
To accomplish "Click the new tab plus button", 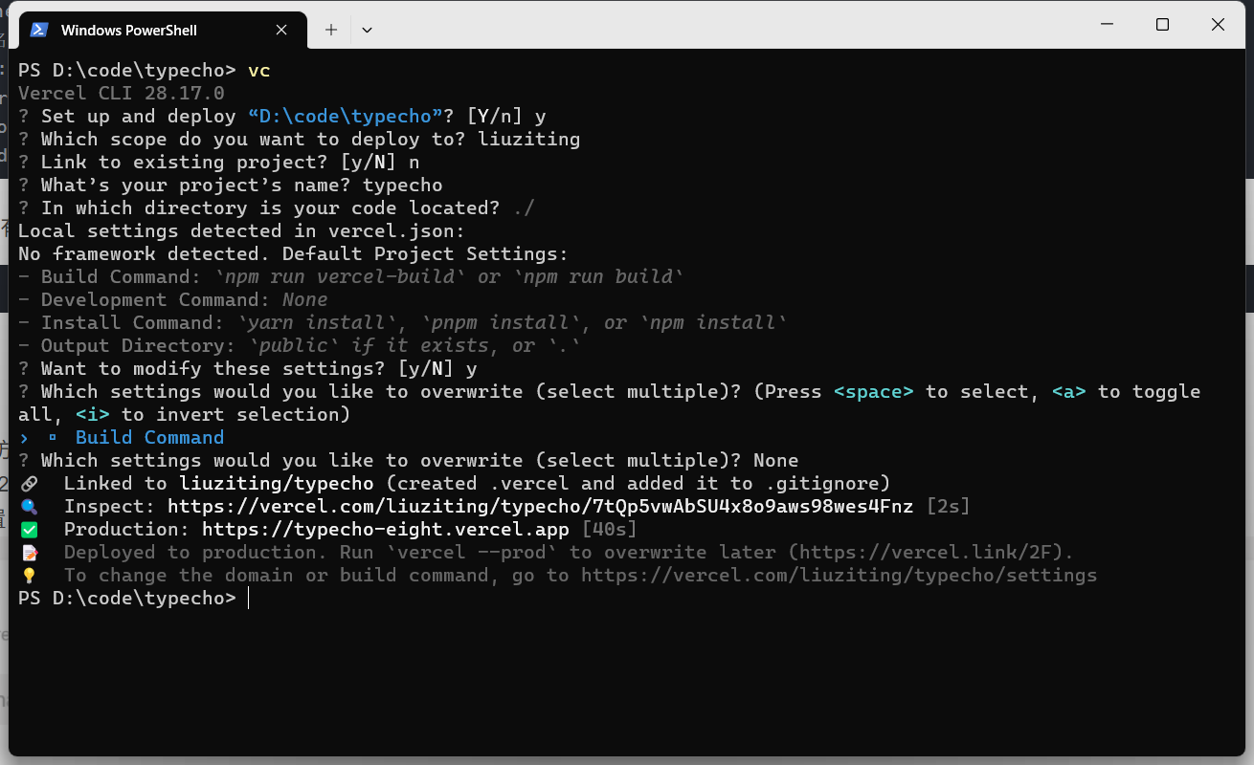I will (x=329, y=30).
